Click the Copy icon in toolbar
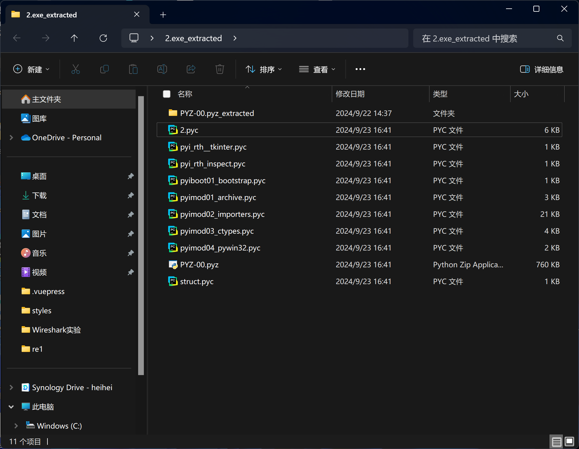The height and width of the screenshot is (449, 579). click(105, 69)
